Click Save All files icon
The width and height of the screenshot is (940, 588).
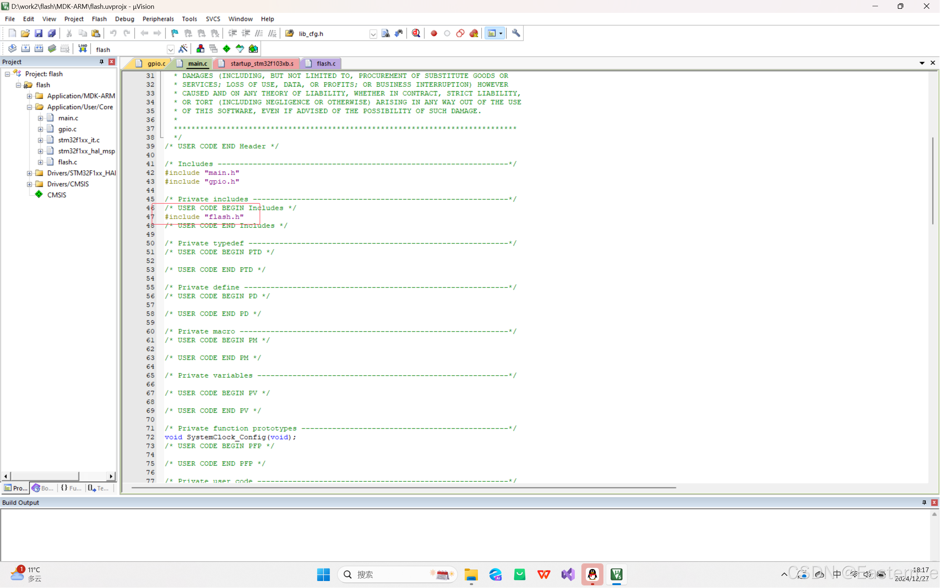(52, 33)
